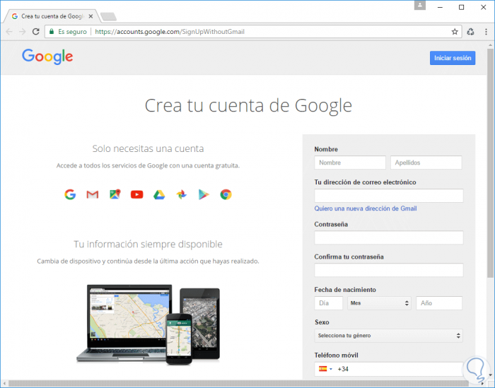Click the Contraseña input field

tap(389, 237)
